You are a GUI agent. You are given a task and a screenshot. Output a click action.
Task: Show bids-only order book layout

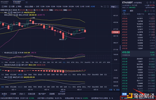coord(148,11)
